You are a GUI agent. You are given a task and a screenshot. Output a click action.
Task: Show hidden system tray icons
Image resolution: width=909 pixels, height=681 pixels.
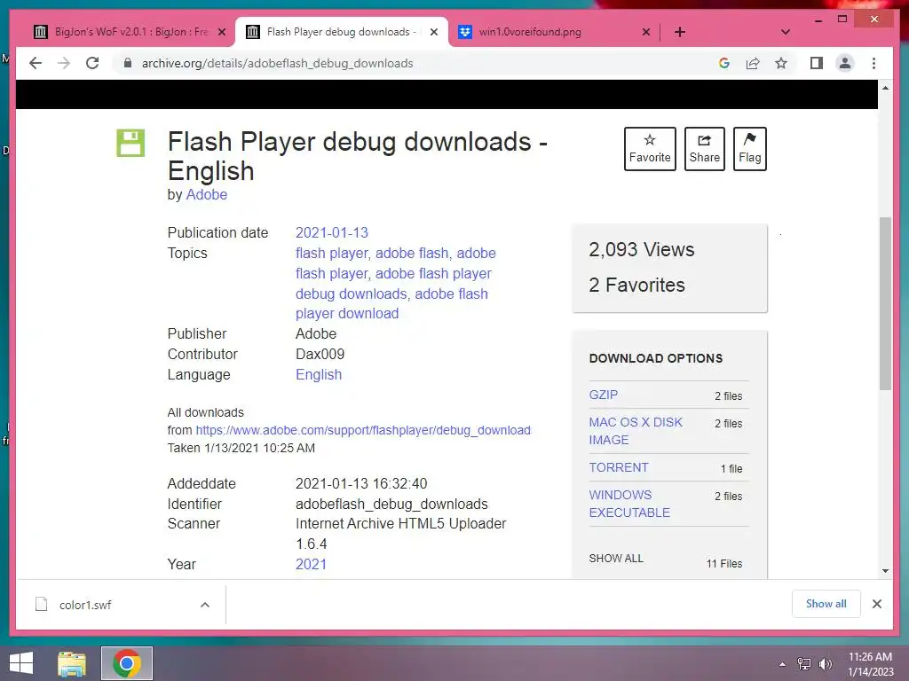(x=782, y=664)
